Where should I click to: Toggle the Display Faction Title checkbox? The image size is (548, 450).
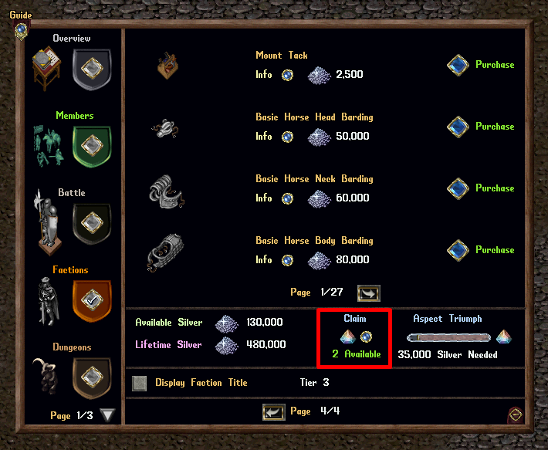[x=139, y=384]
